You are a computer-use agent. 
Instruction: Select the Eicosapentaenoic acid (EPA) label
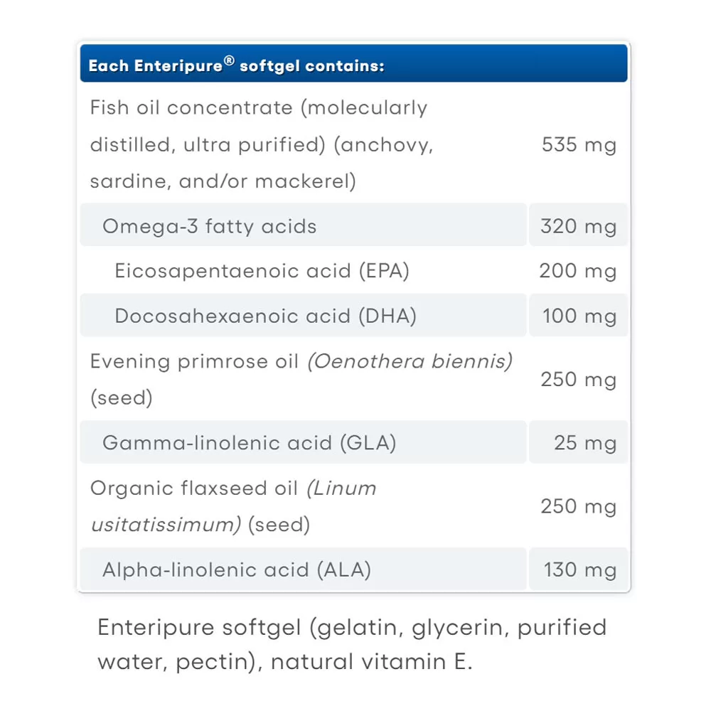point(262,271)
